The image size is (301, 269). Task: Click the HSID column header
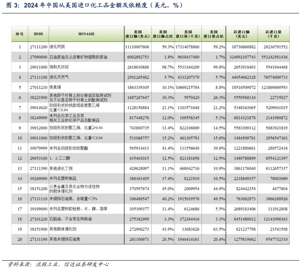pos(38,34)
